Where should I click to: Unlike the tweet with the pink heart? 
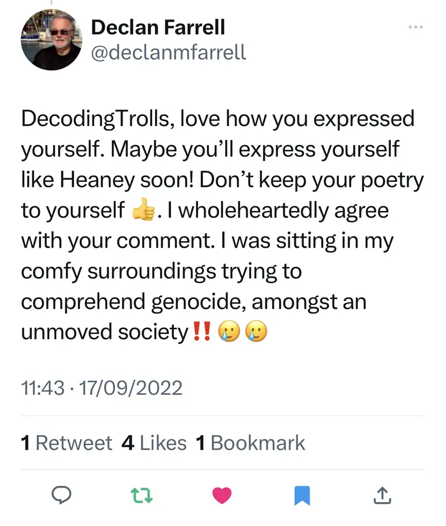tap(222, 495)
